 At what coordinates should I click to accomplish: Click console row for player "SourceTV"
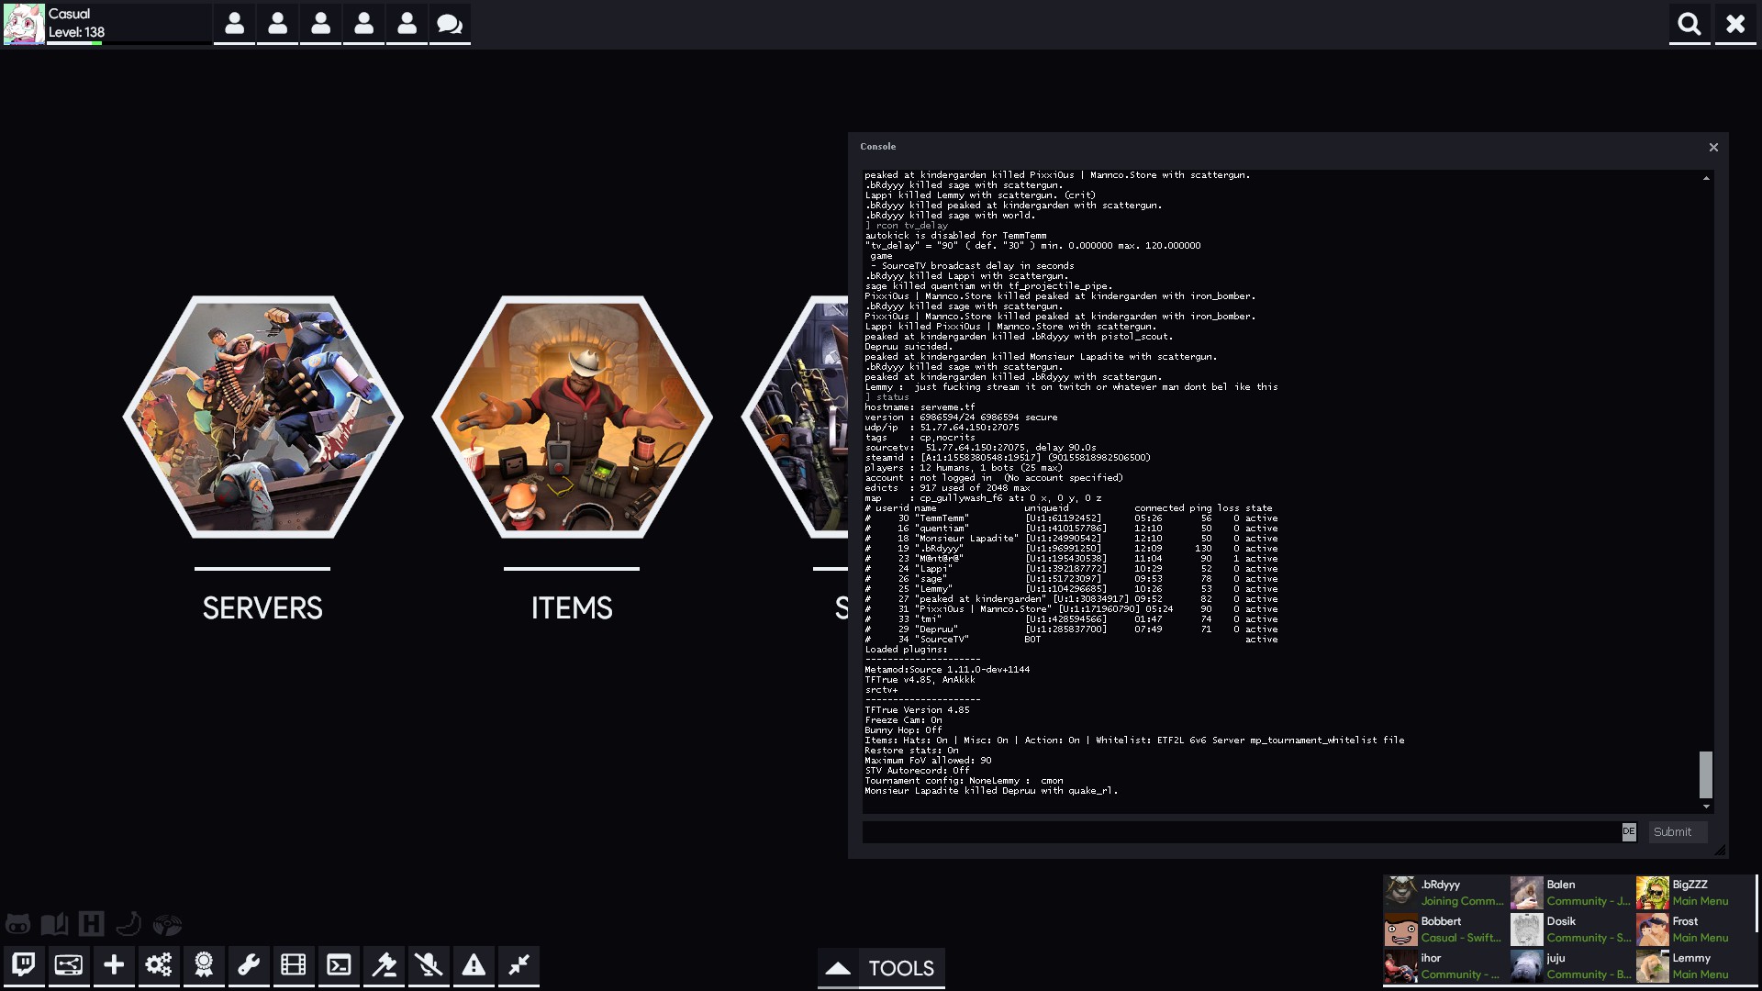1071,640
